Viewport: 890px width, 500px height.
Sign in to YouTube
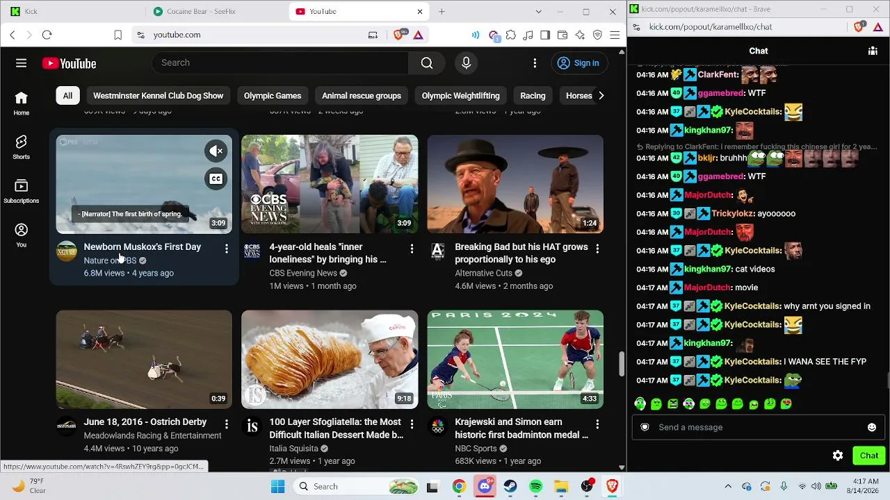click(x=578, y=63)
